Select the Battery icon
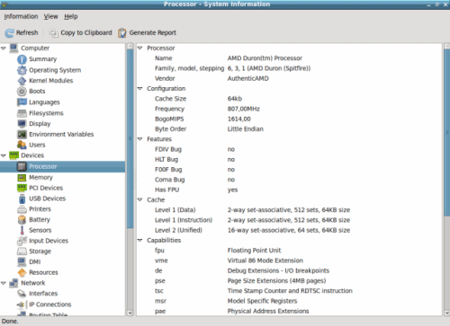The image size is (450, 326). click(x=22, y=220)
